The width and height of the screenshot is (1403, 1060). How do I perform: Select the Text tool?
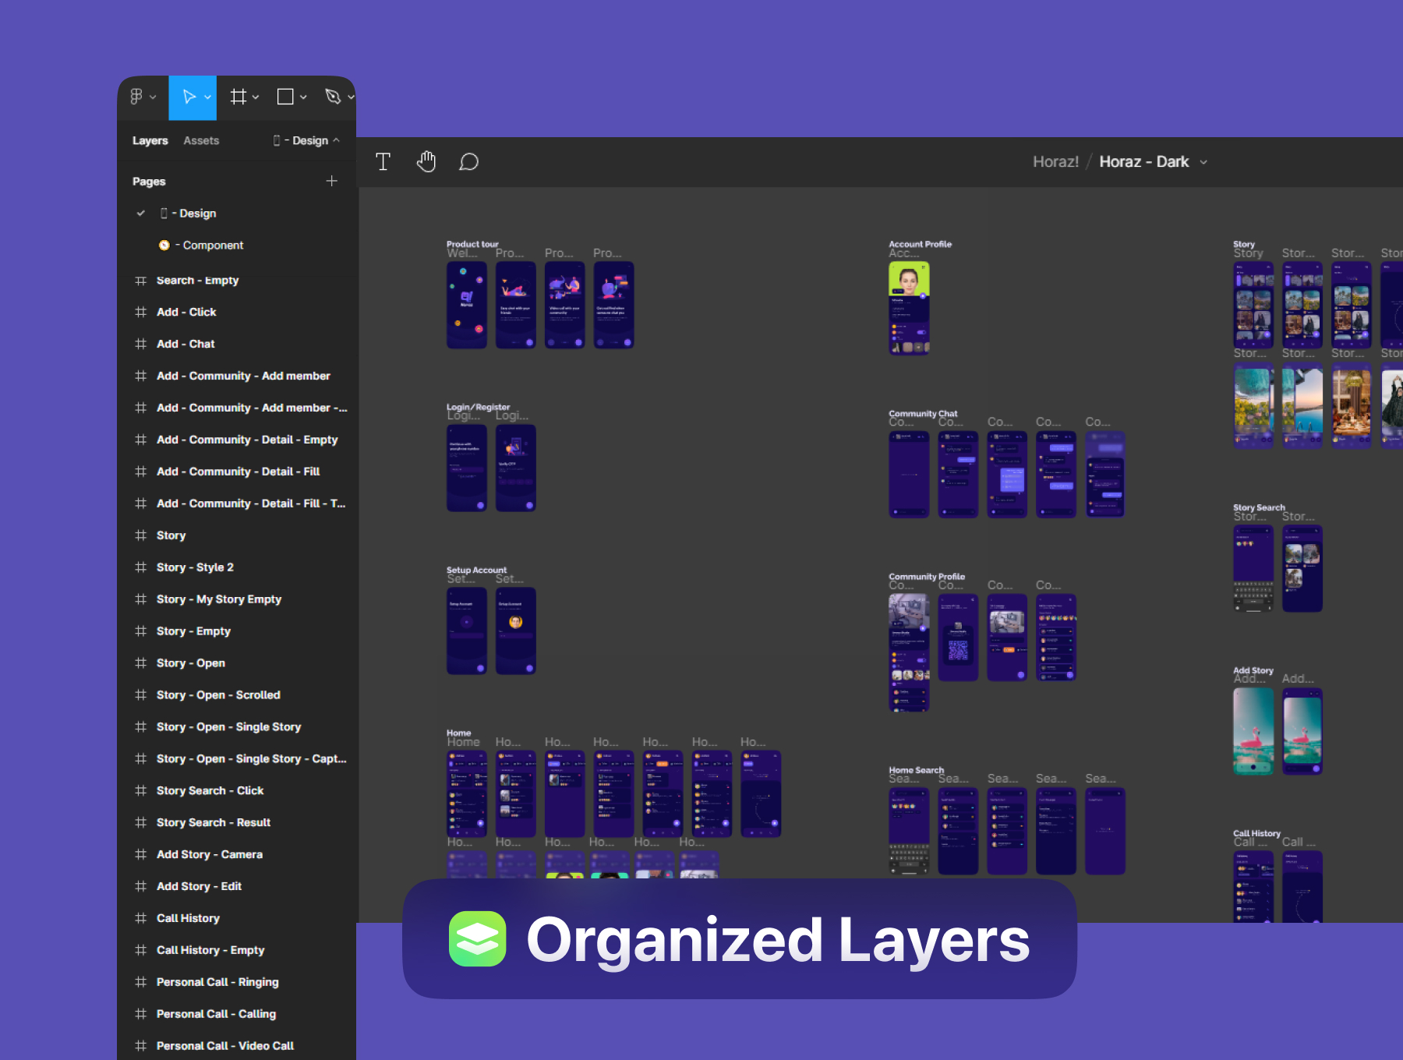383,162
